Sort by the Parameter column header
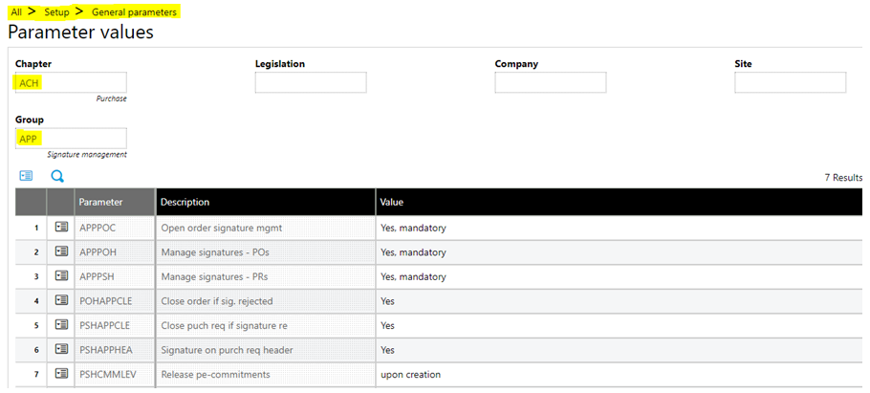This screenshot has width=870, height=393. click(x=100, y=203)
